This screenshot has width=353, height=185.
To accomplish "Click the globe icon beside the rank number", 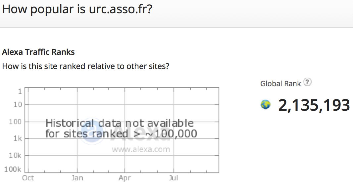I will click(x=266, y=105).
